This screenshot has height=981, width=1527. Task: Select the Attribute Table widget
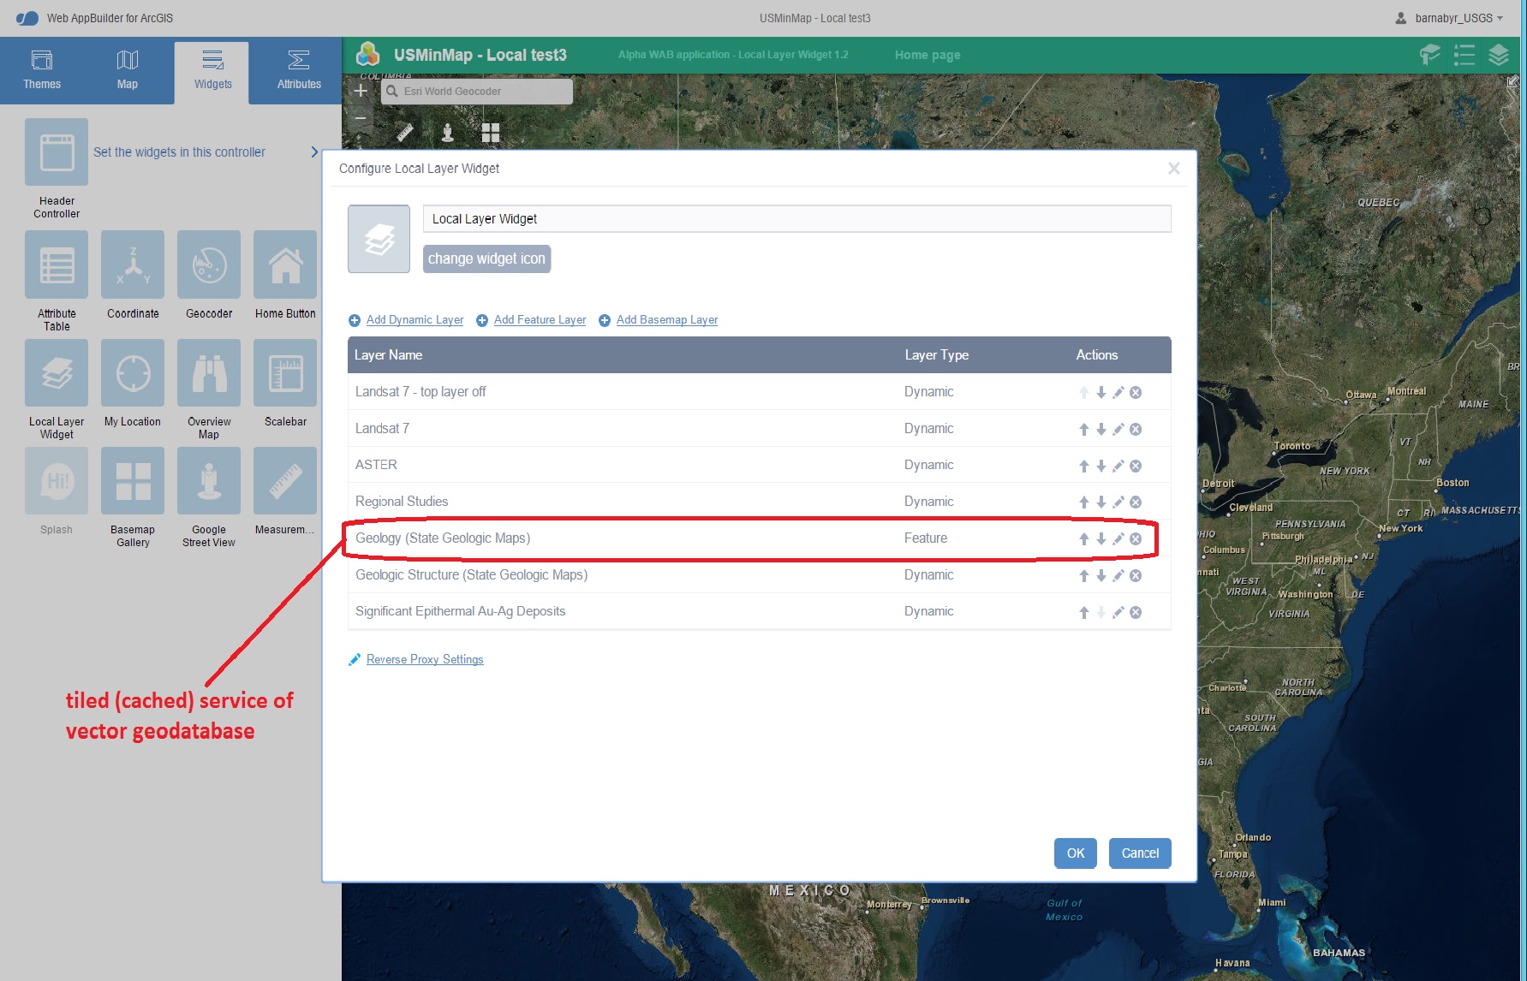(57, 265)
